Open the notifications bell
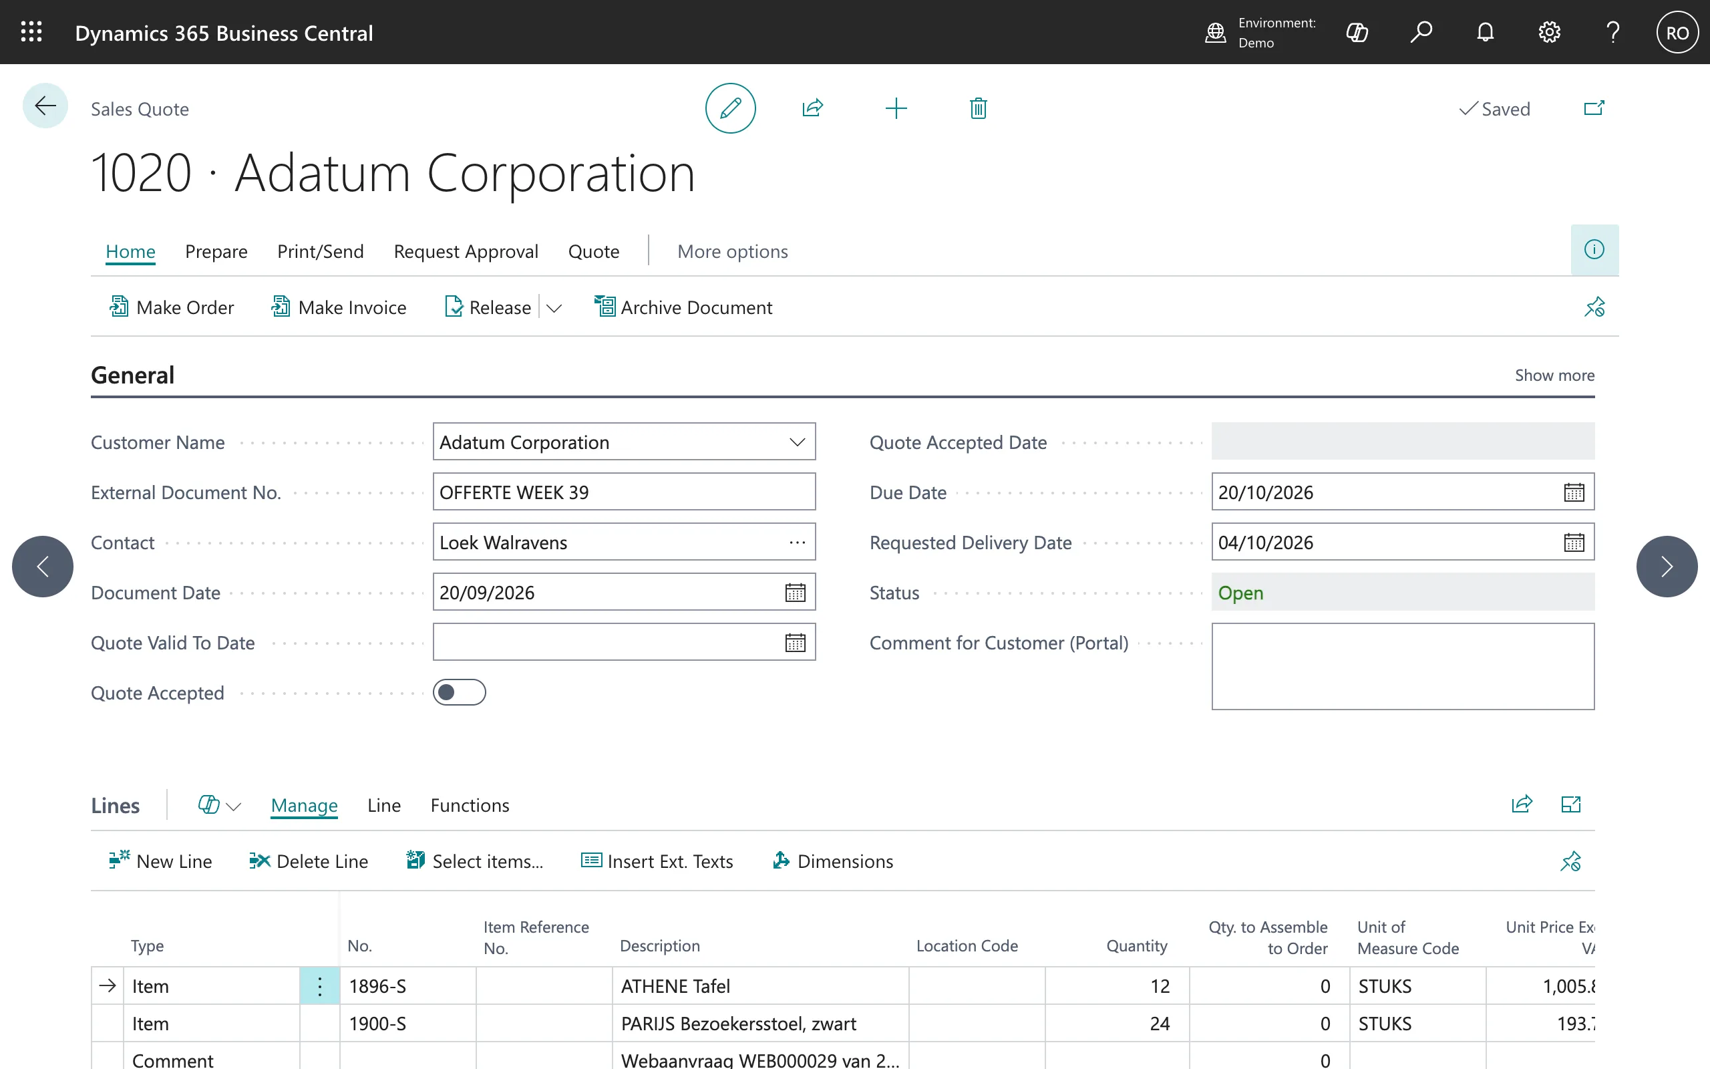This screenshot has width=1710, height=1069. (x=1486, y=33)
